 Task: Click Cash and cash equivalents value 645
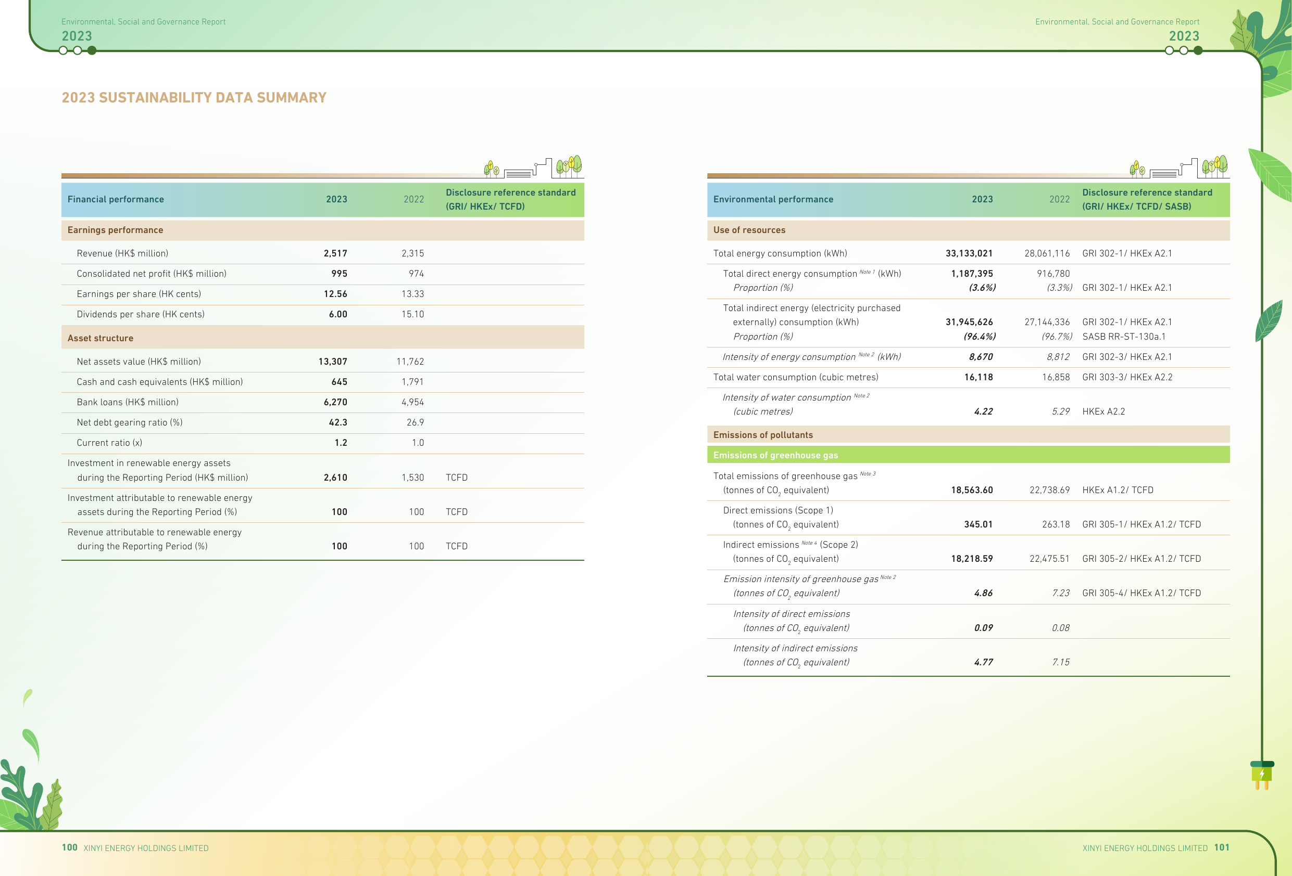click(339, 382)
